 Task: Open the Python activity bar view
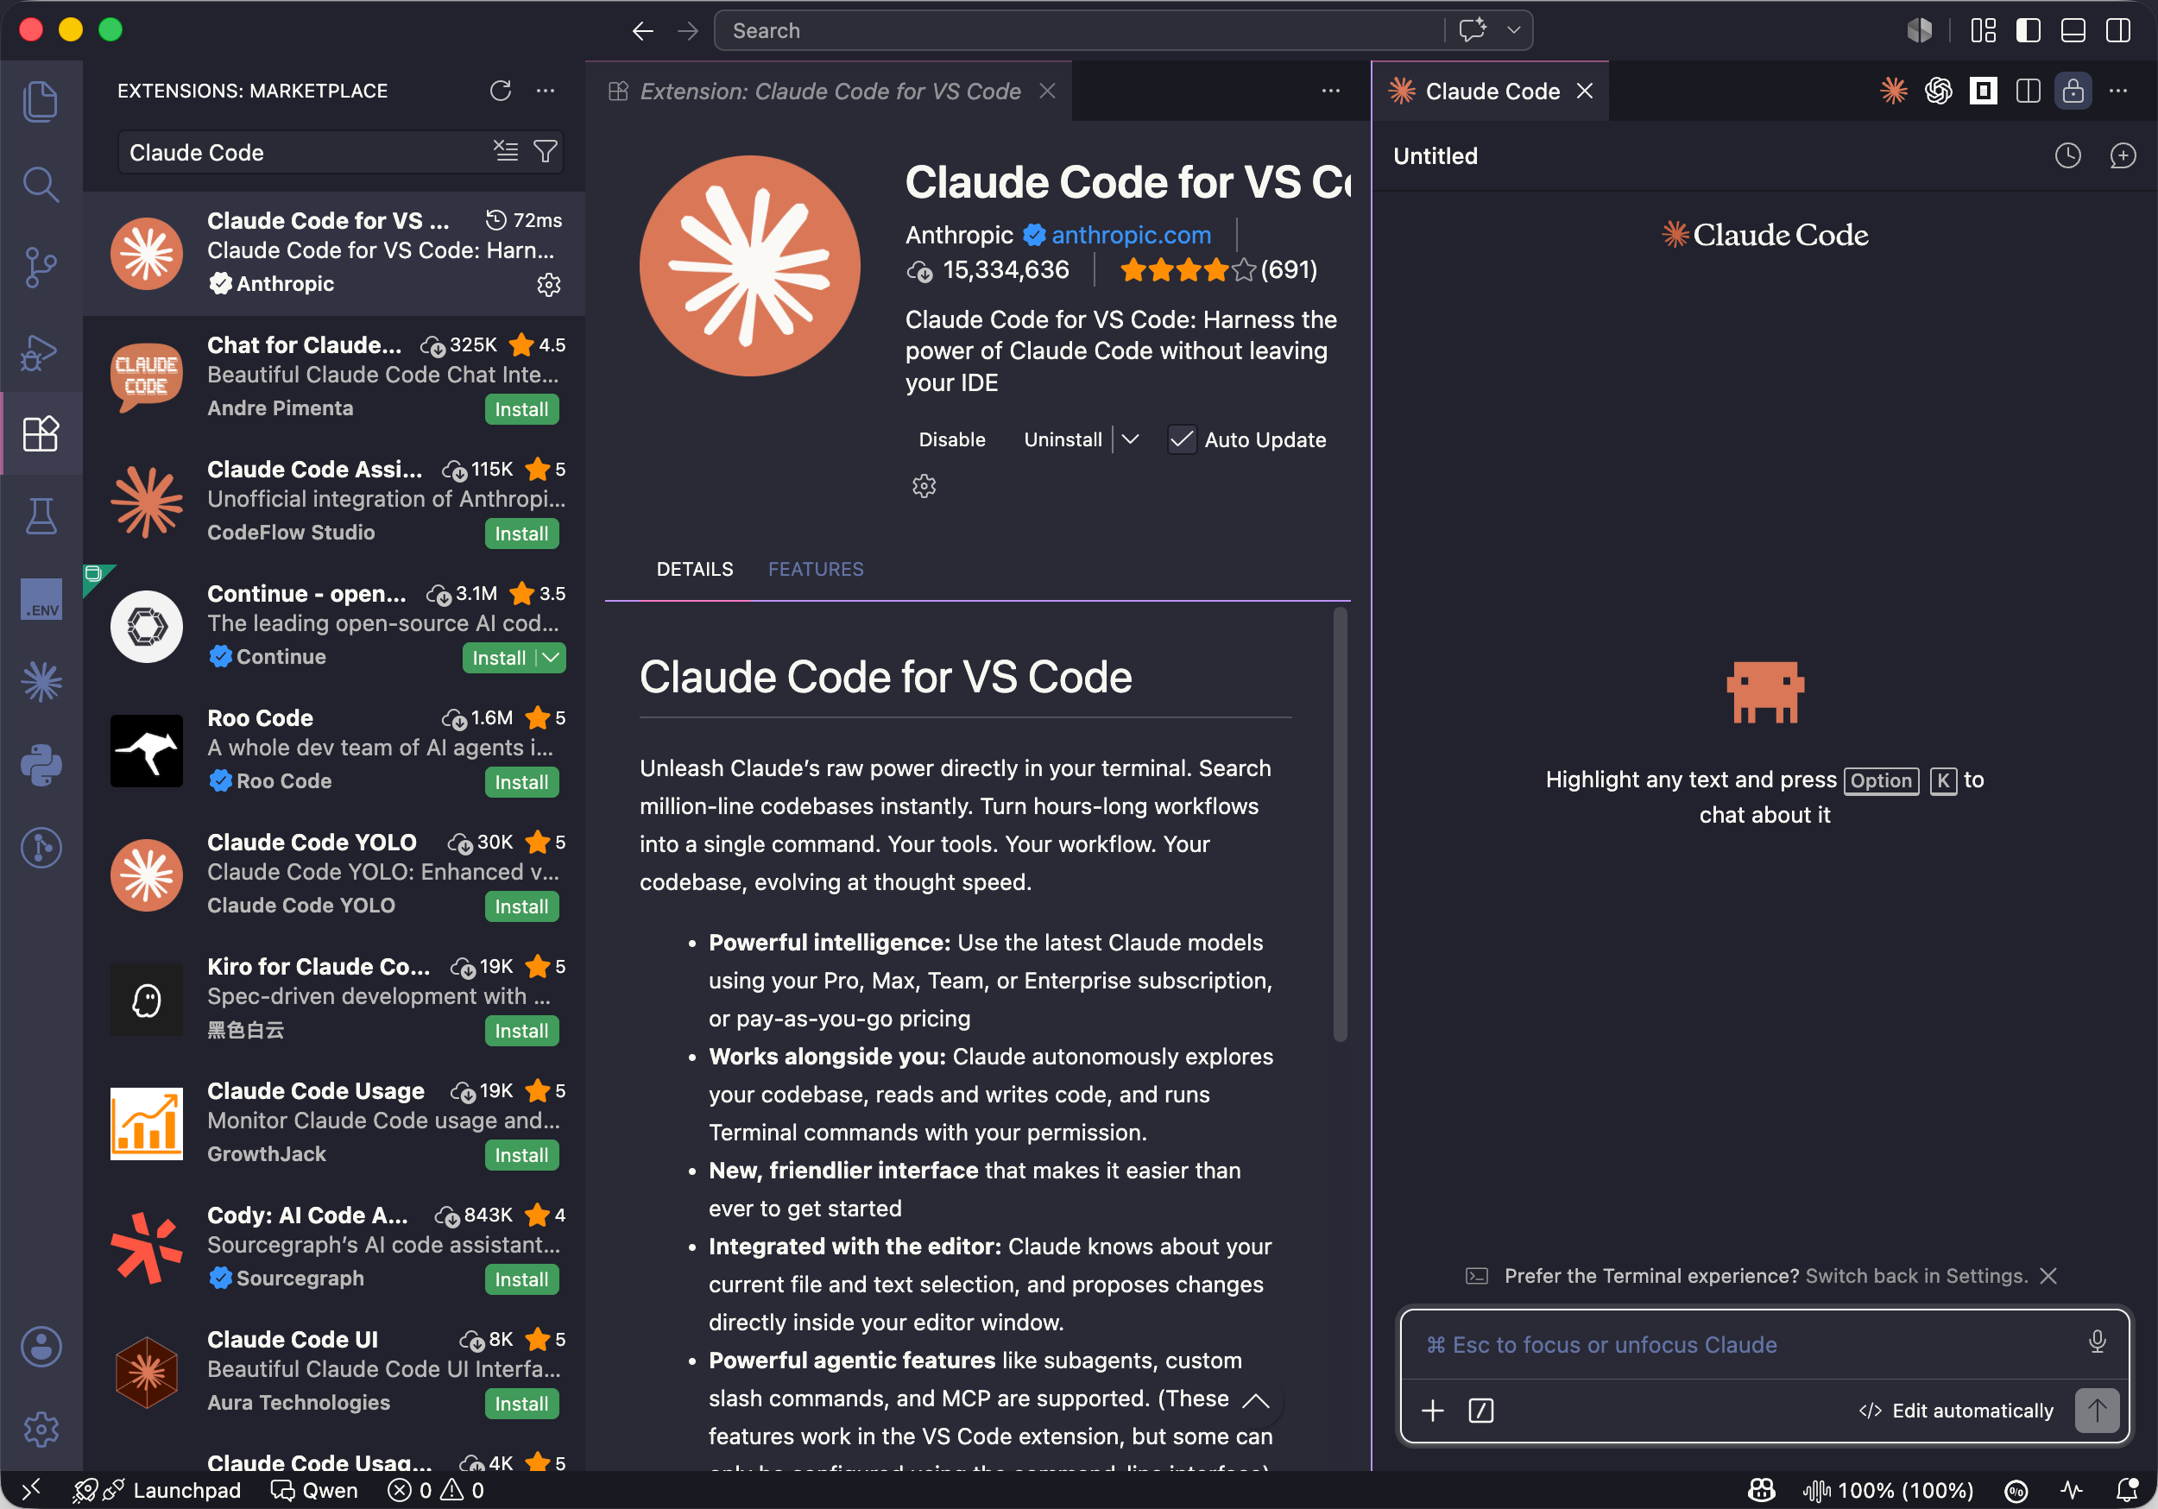[41, 766]
